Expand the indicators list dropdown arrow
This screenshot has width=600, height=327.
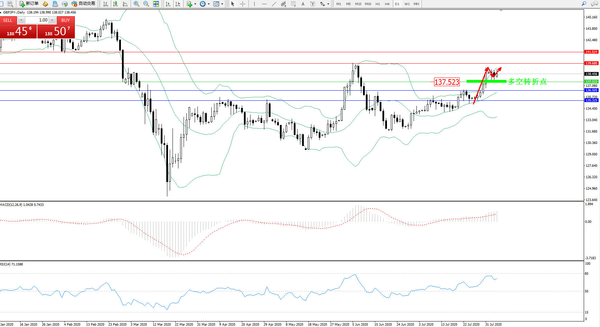coord(195,4)
